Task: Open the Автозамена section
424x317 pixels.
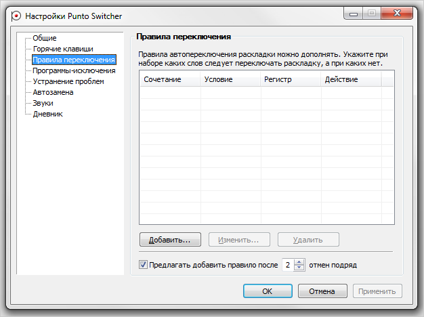Action: point(53,92)
